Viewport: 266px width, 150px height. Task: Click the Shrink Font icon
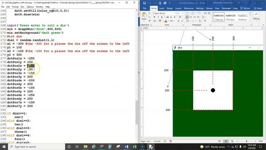pos(182,21)
